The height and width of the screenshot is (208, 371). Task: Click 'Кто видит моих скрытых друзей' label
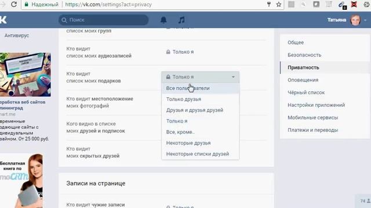tap(93, 153)
